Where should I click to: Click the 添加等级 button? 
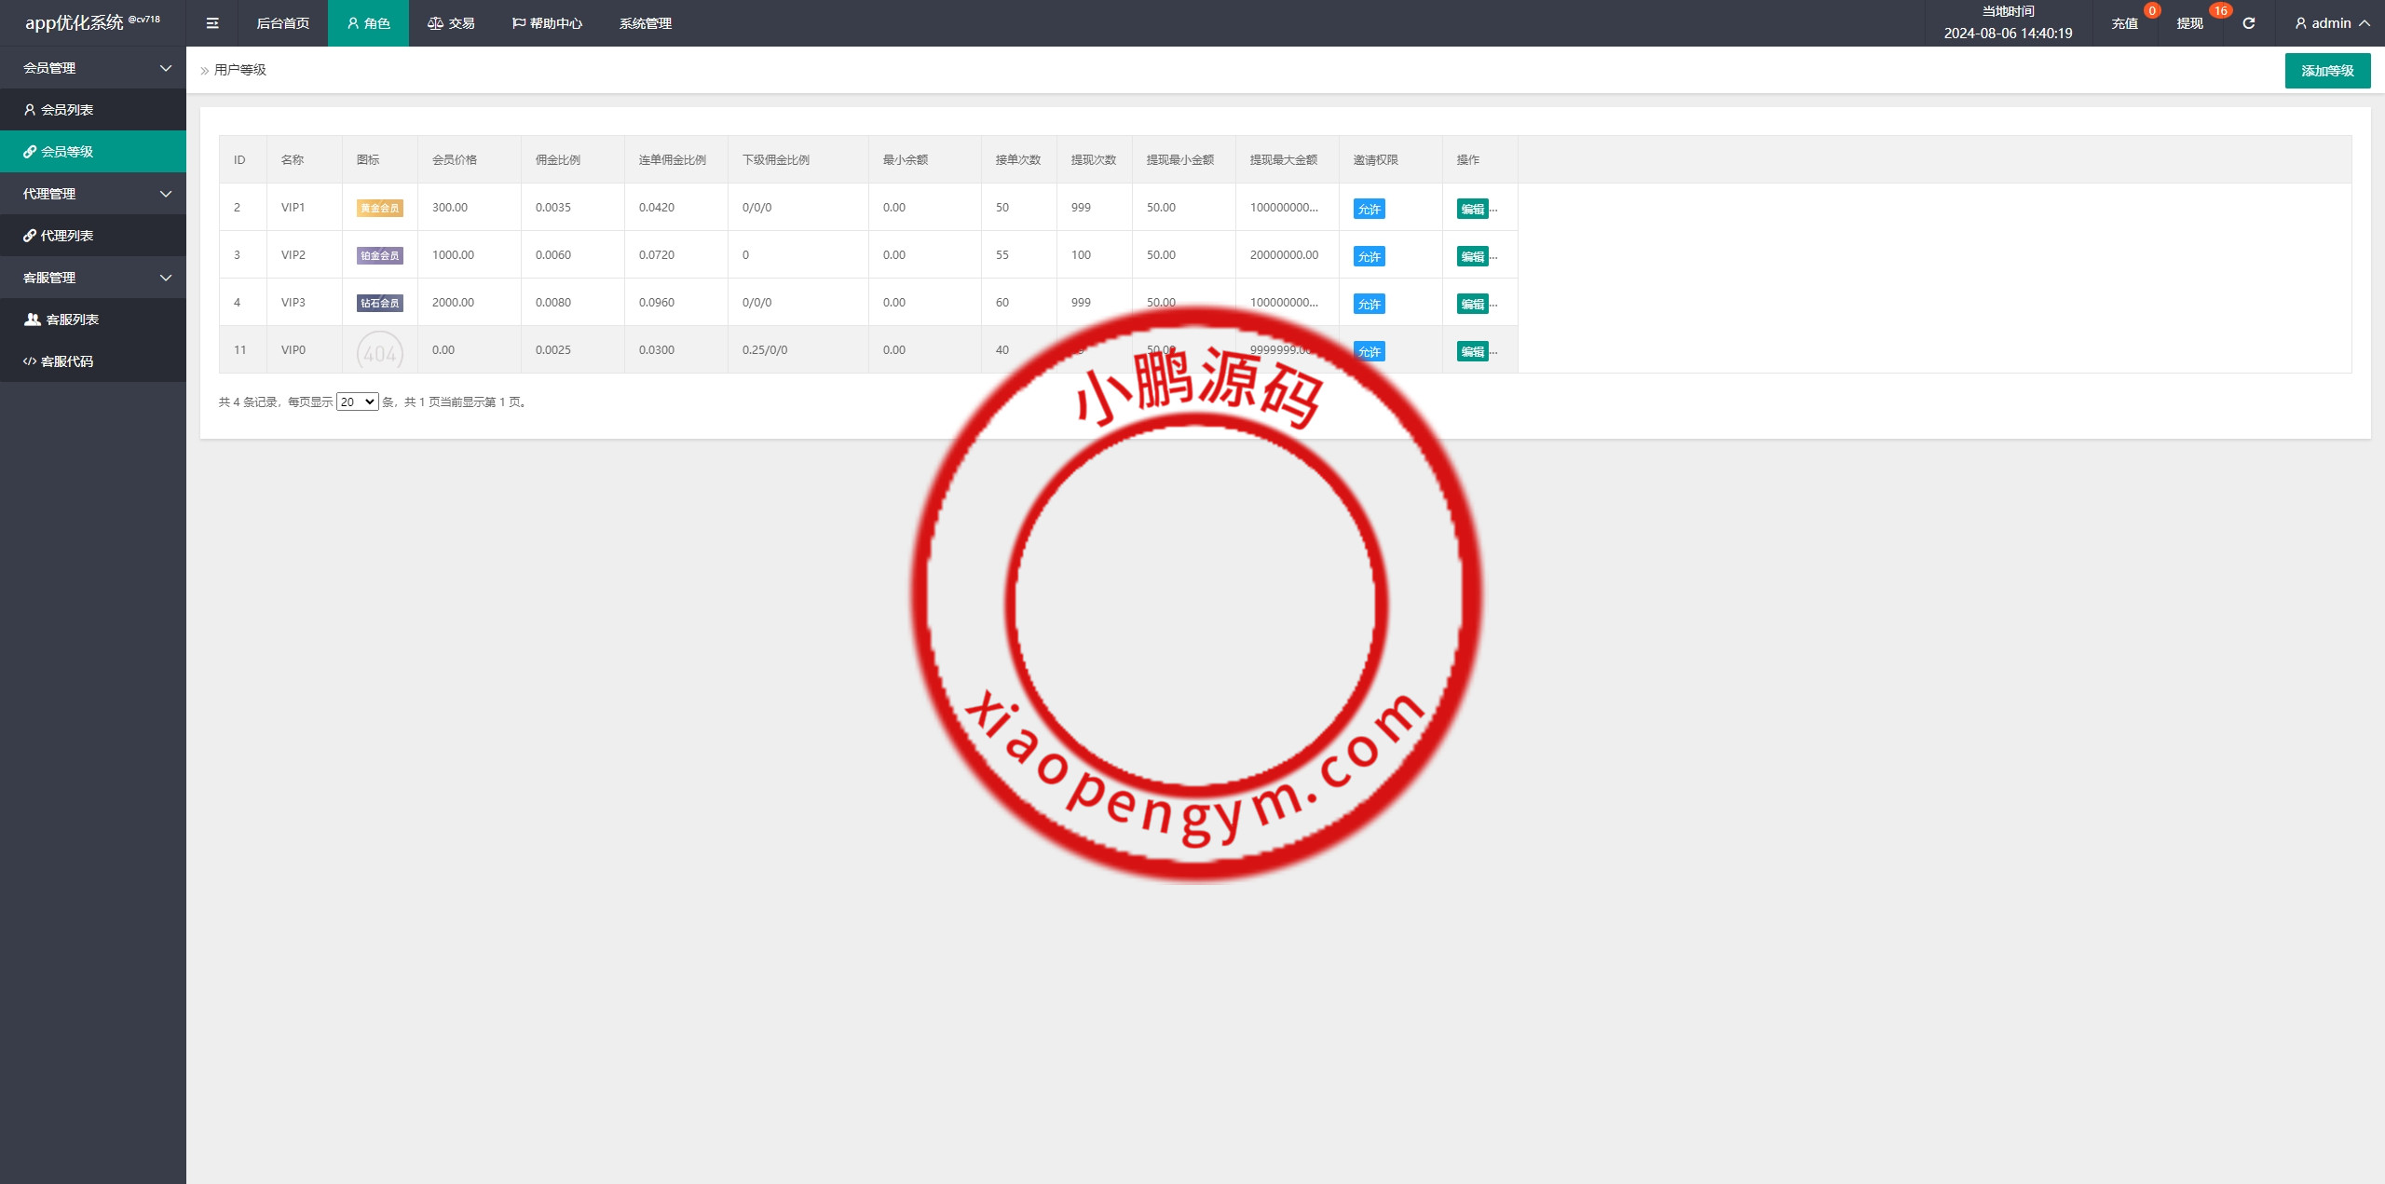[2327, 71]
